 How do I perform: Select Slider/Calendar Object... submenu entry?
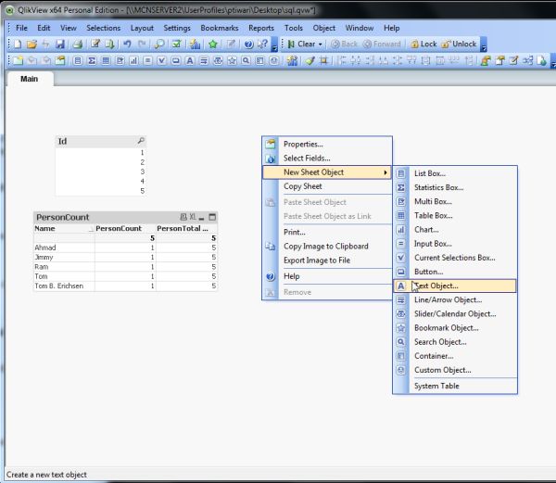coord(455,314)
